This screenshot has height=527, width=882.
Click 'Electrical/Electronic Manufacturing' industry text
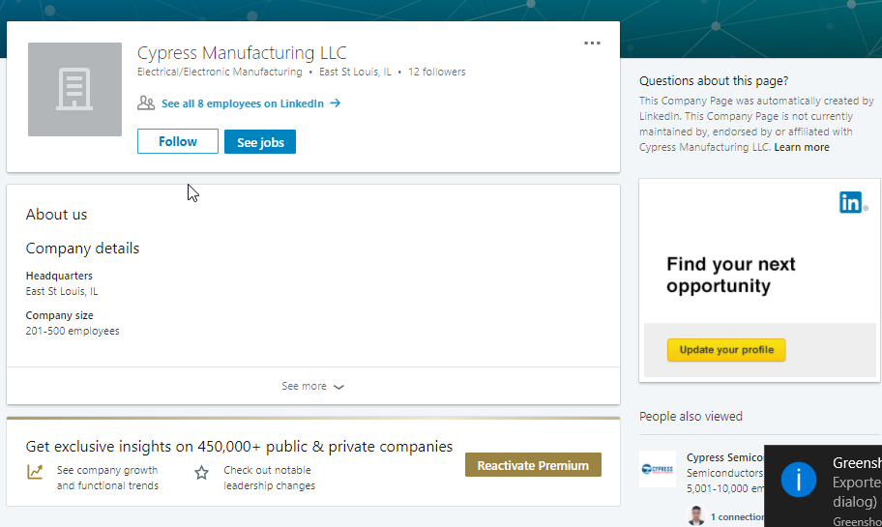pyautogui.click(x=220, y=72)
